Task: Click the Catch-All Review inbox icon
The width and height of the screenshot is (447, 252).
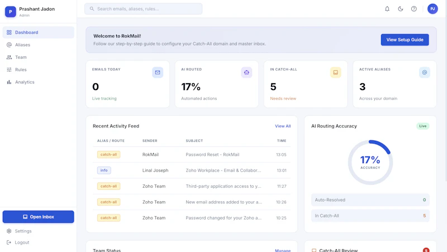Action: [314, 250]
